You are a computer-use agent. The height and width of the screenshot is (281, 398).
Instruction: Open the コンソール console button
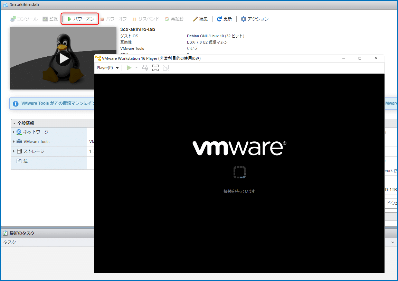point(23,19)
